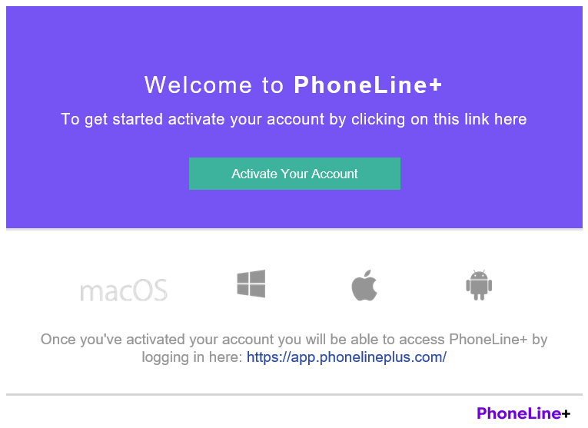Image resolution: width=588 pixels, height=428 pixels.
Task: Click 'logging in here:' text before the link
Action: coord(192,357)
